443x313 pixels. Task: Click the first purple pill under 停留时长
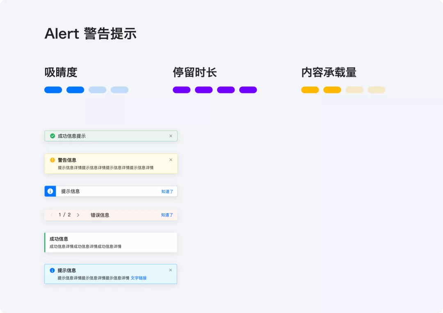pyautogui.click(x=182, y=90)
